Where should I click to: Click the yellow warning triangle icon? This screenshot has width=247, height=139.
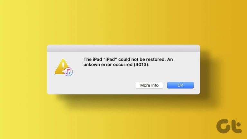click(x=62, y=67)
